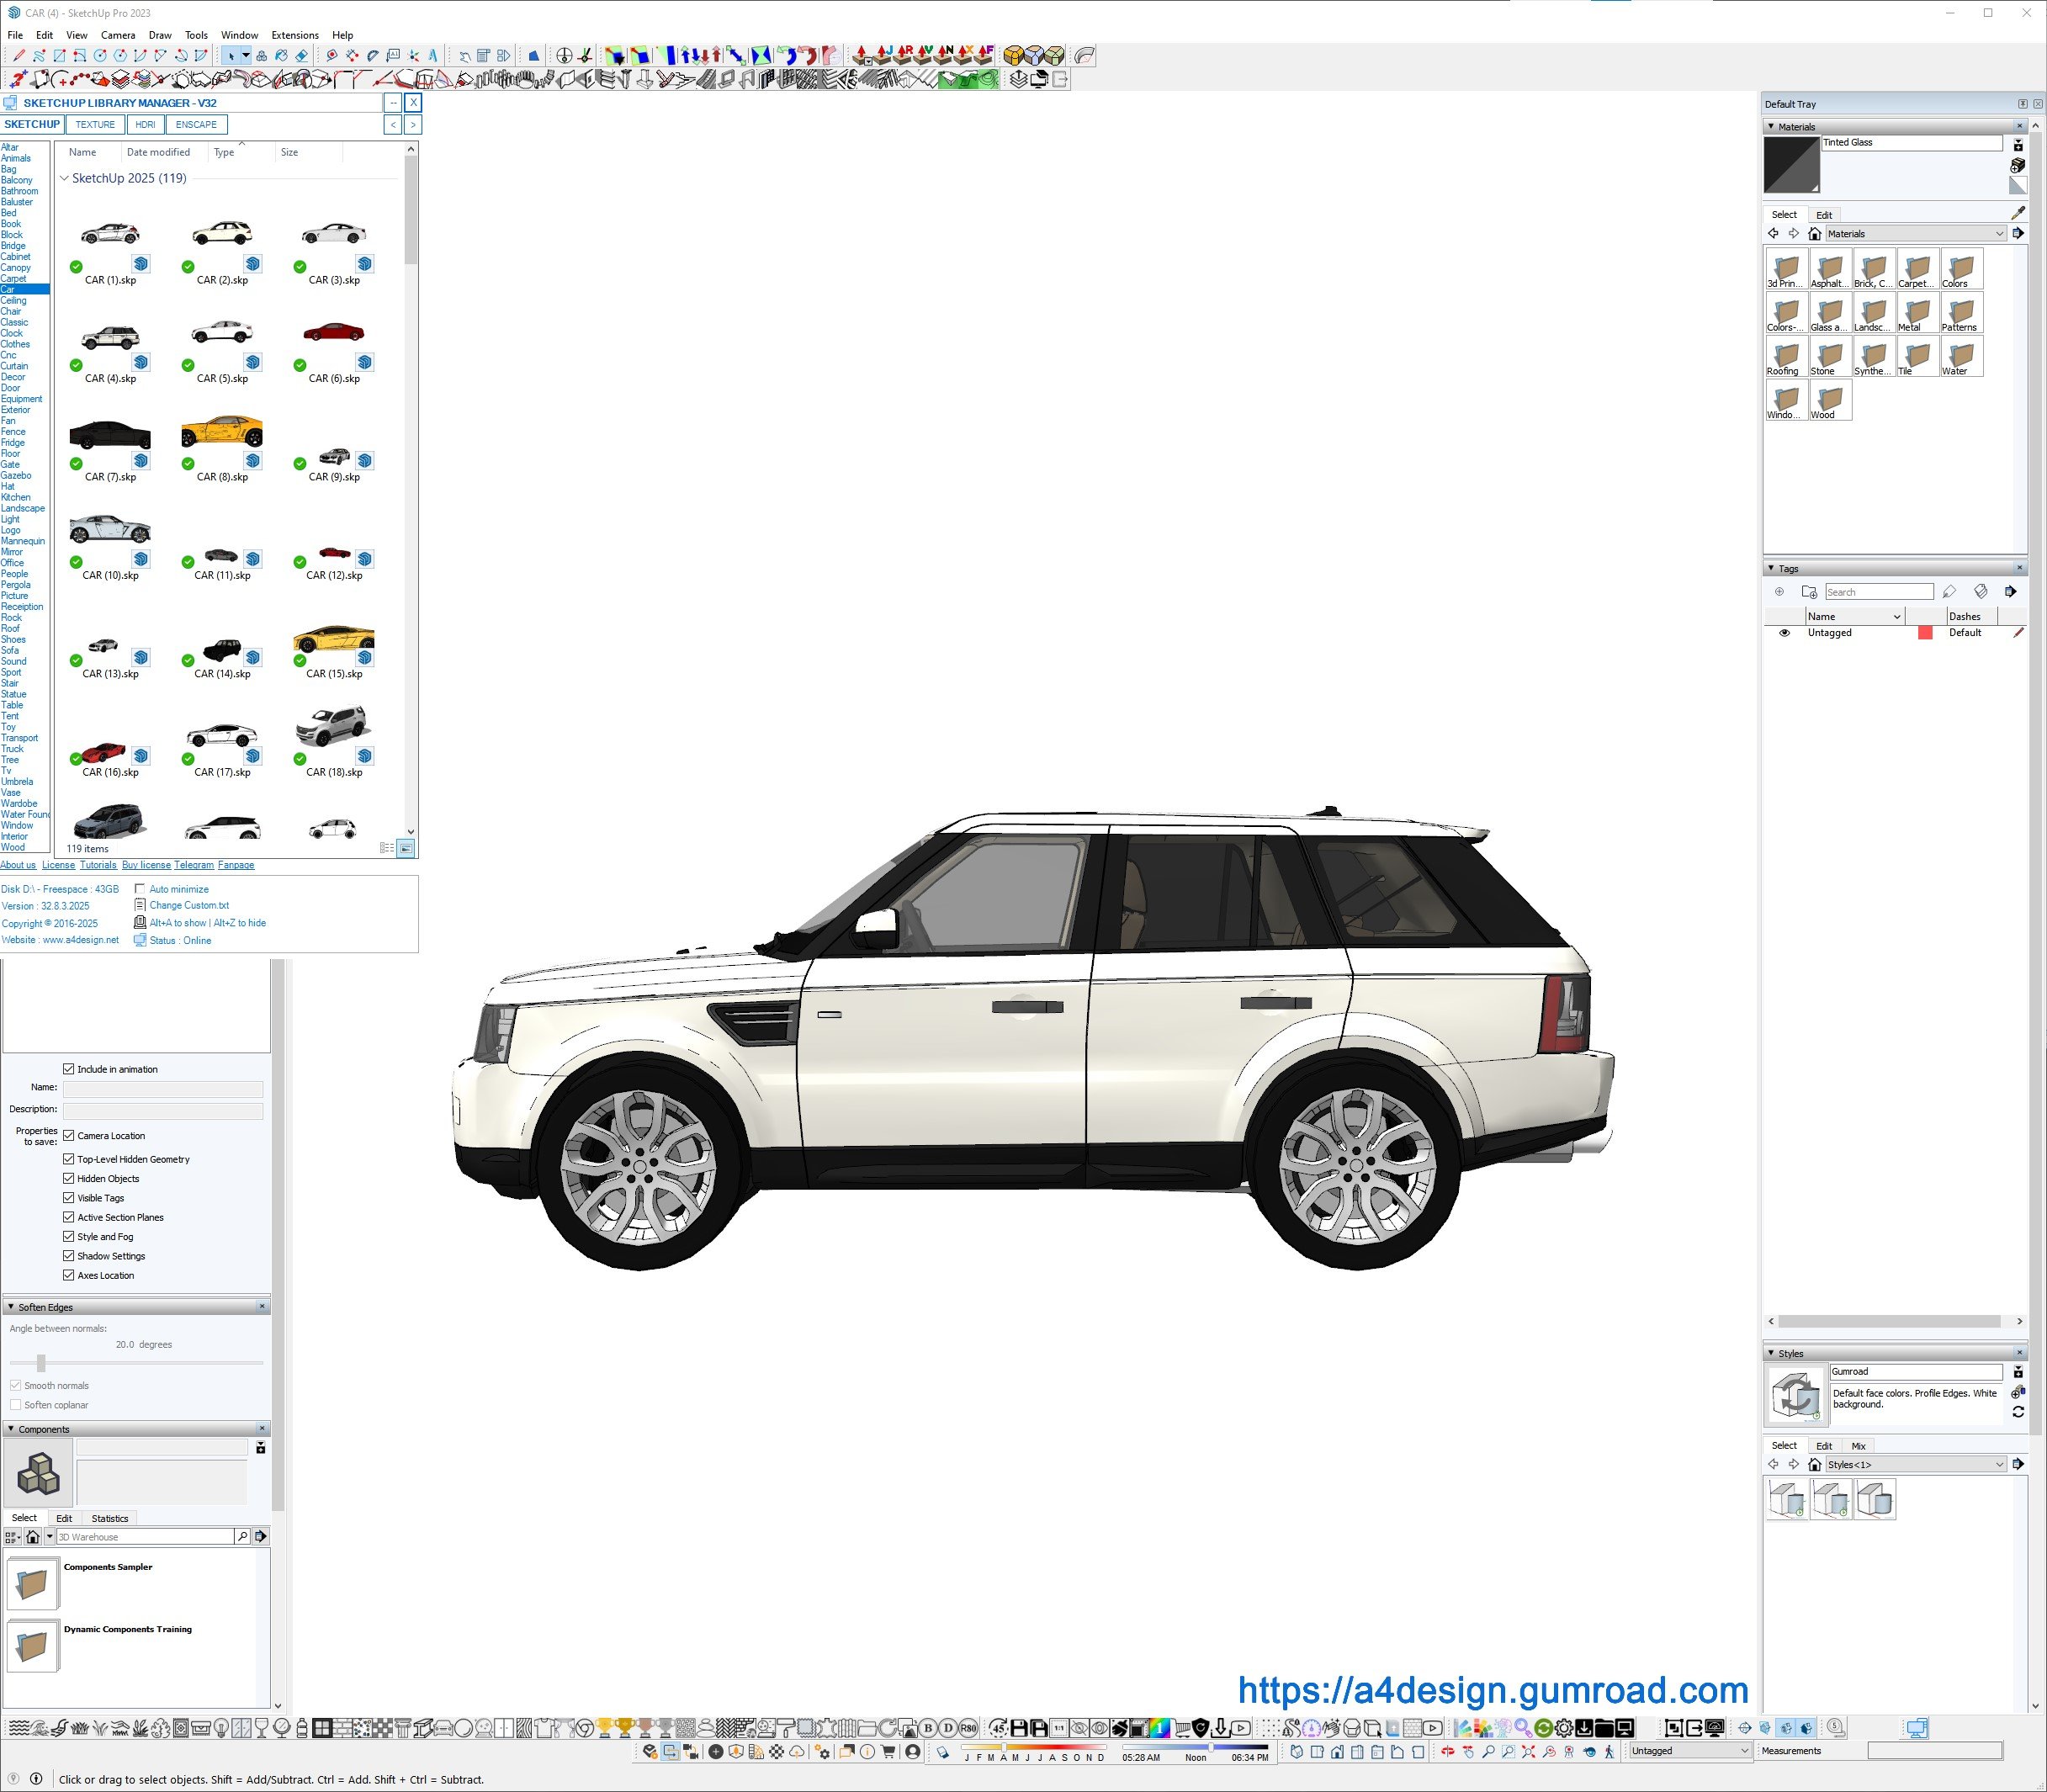Pick the Eraser tool in toolbar
The width and height of the screenshot is (2047, 1792).
click(x=301, y=56)
